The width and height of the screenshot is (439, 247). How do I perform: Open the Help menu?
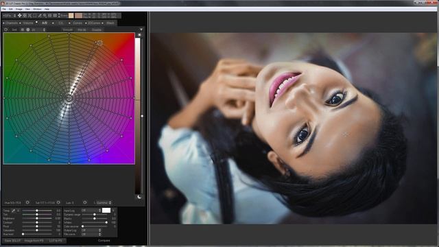click(47, 9)
